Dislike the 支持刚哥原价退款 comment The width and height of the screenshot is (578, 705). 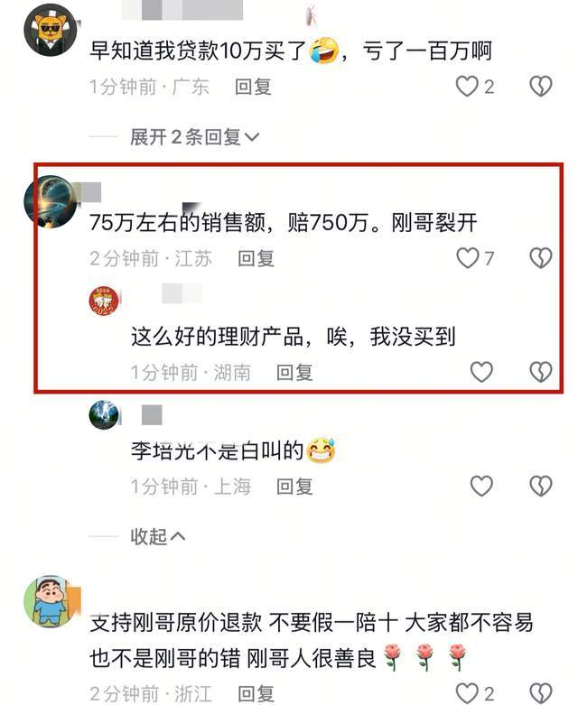pos(541,693)
